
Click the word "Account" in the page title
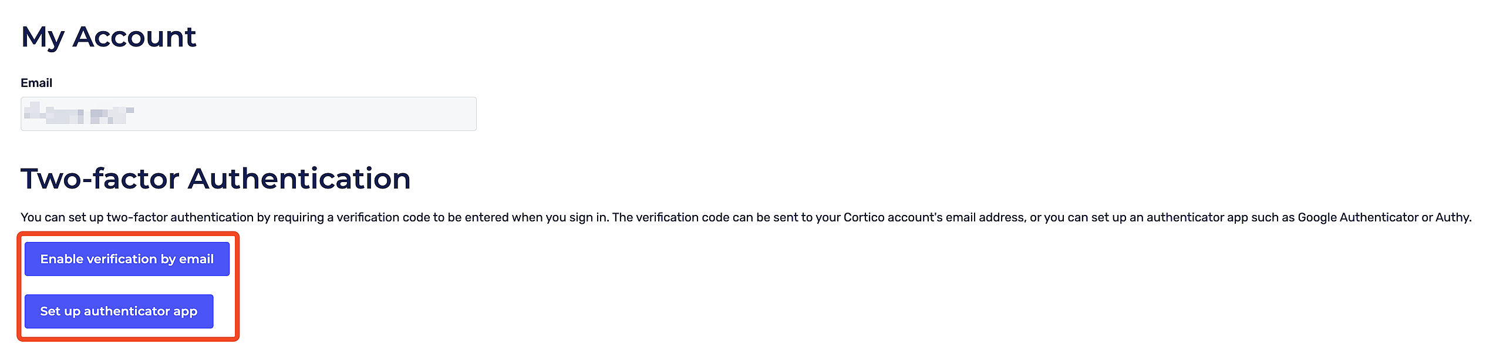(x=134, y=37)
